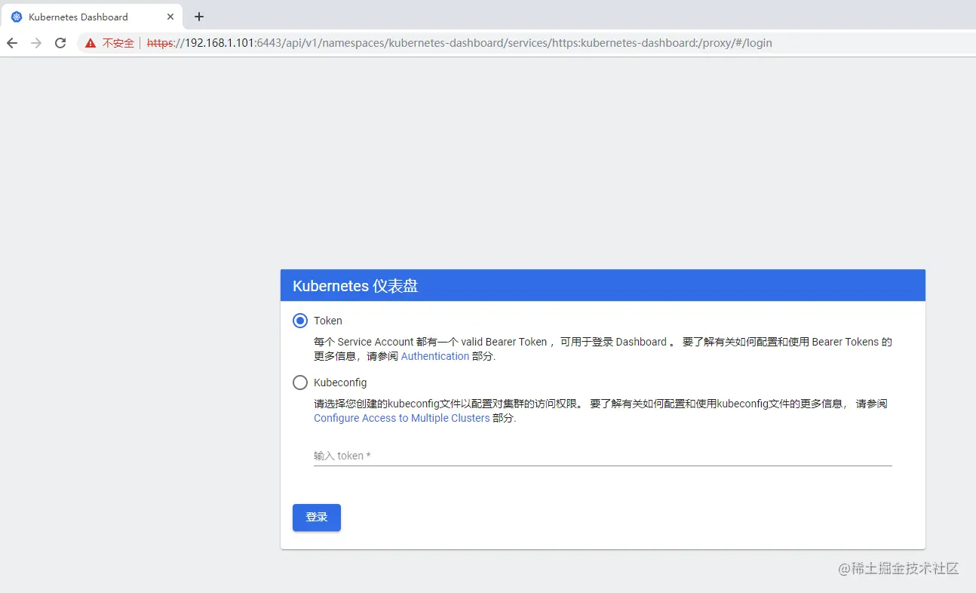
Task: Select the Kubeconfig radio button
Action: click(300, 383)
